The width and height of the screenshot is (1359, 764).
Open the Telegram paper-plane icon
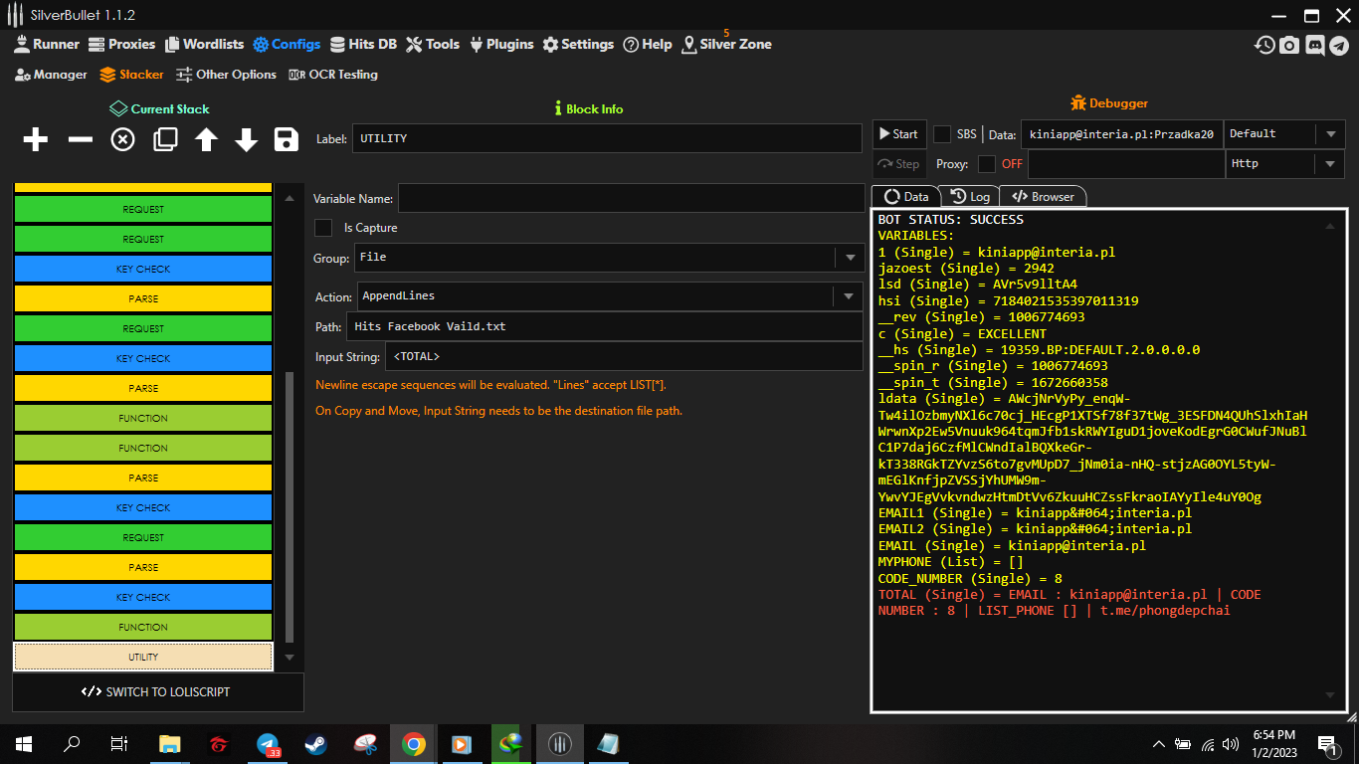point(1339,45)
